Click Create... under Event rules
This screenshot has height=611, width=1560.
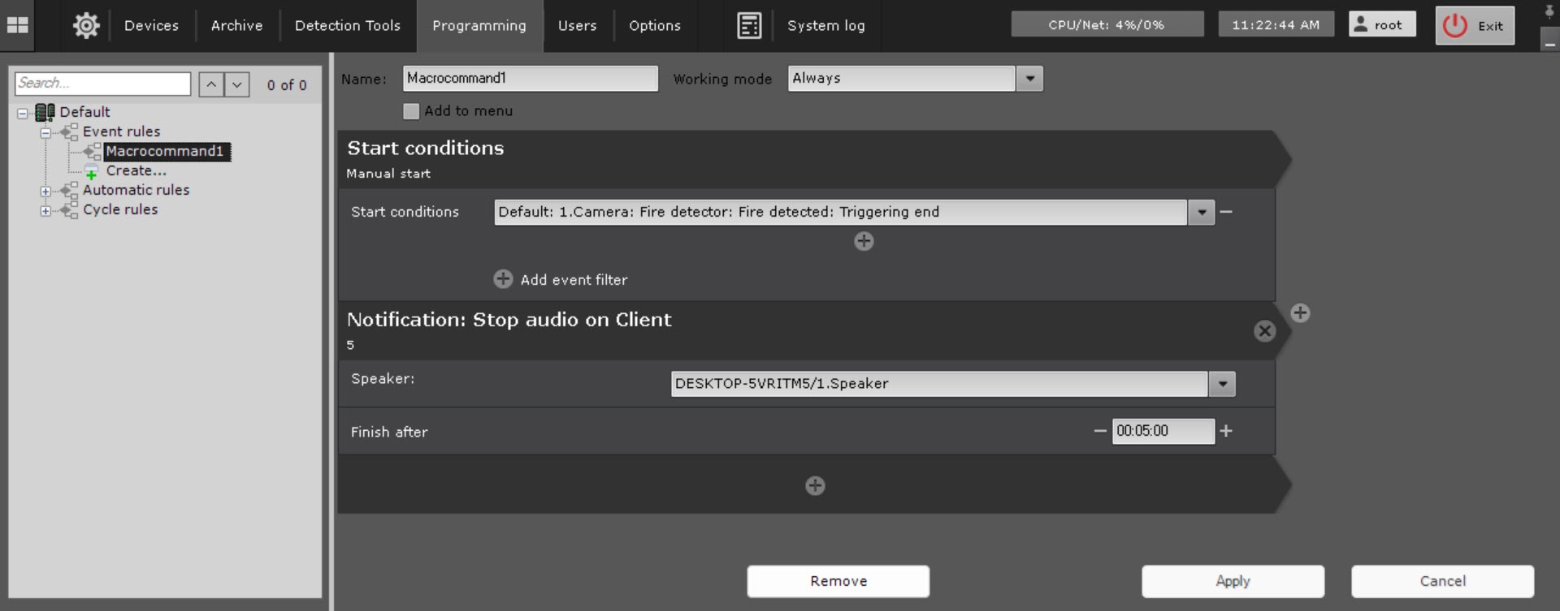[136, 170]
